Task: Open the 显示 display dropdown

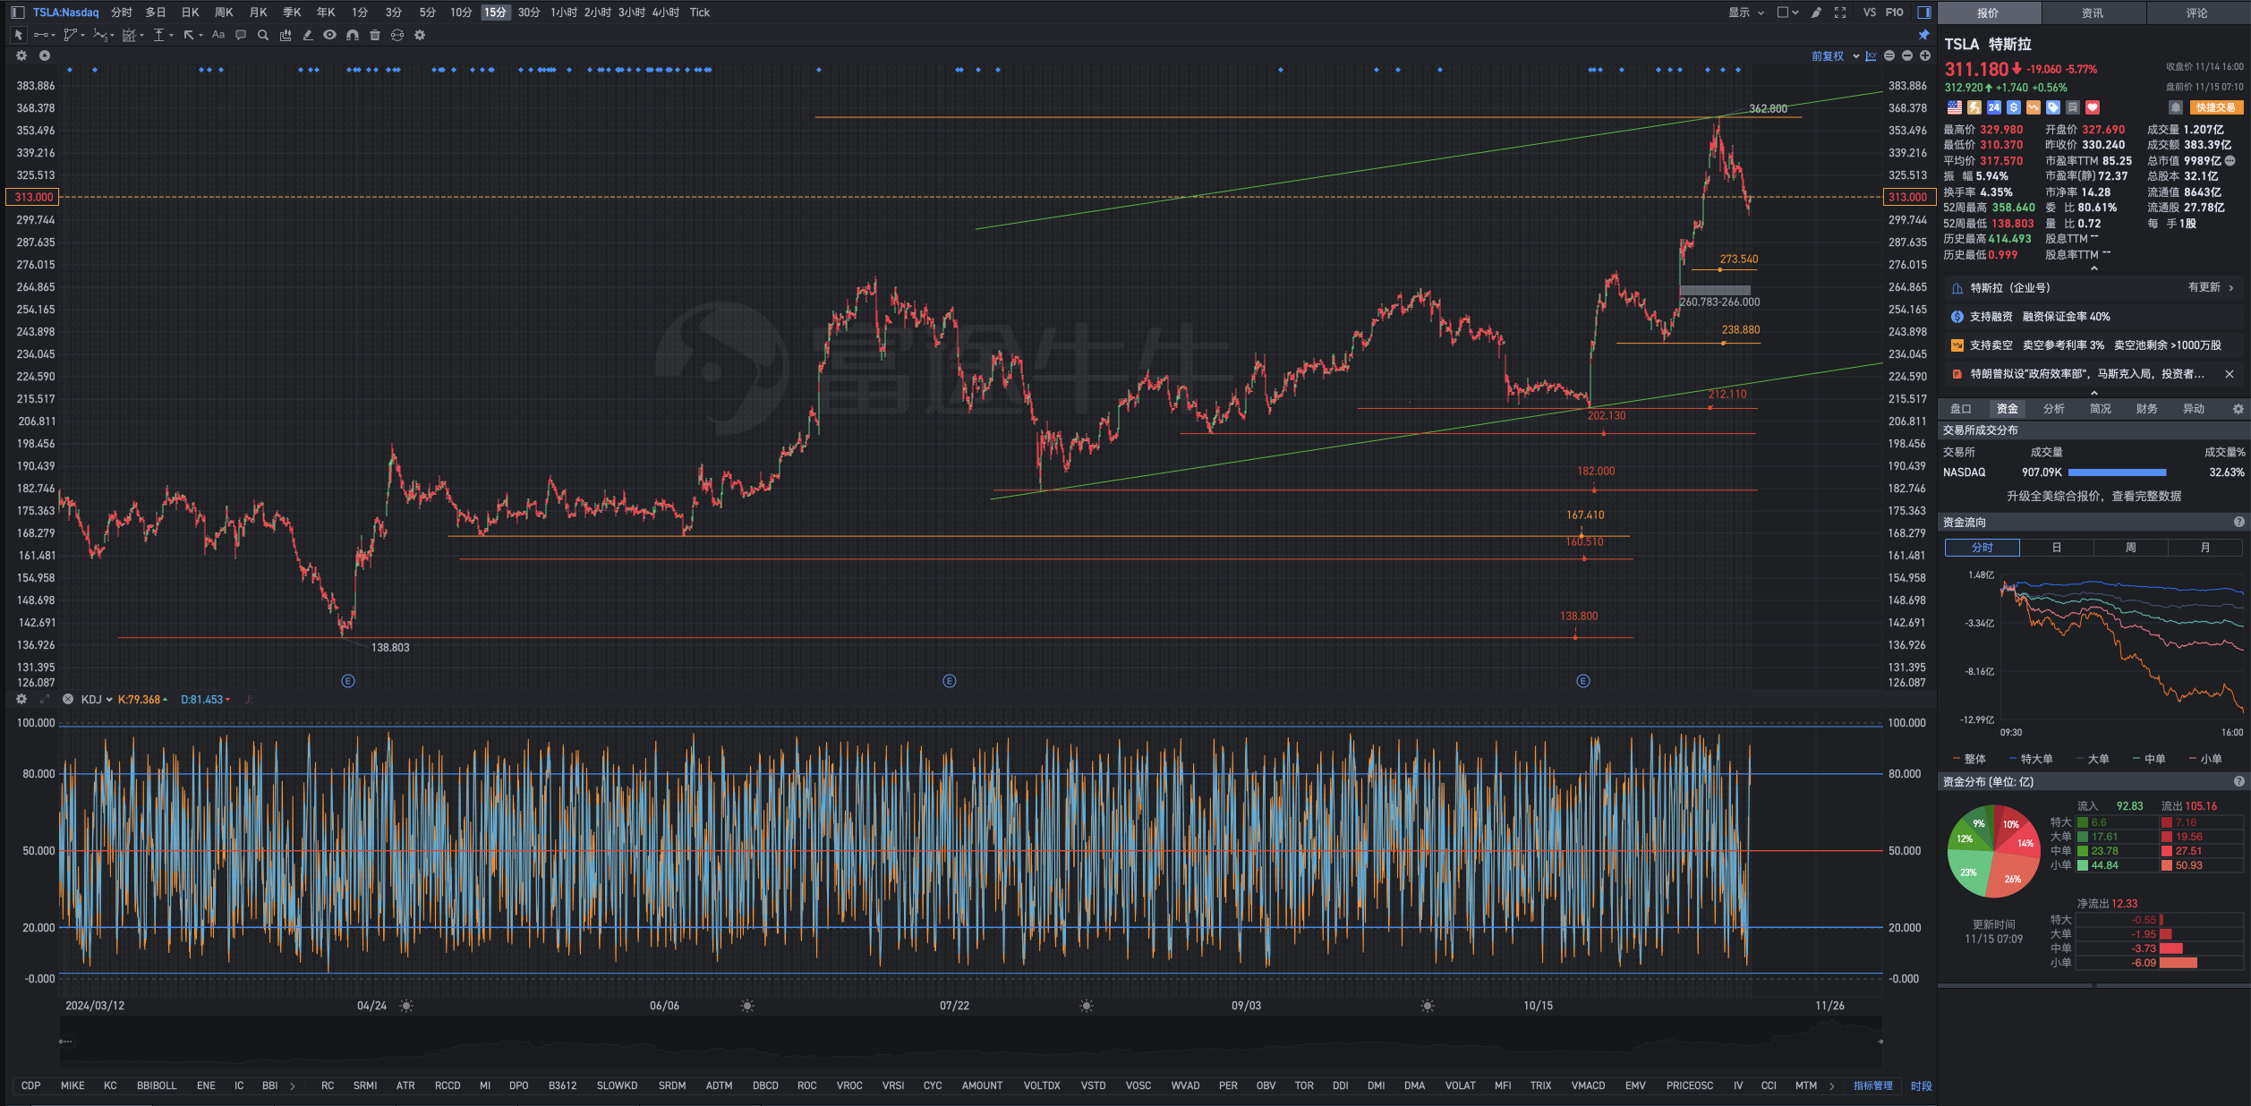Action: click(x=1746, y=13)
